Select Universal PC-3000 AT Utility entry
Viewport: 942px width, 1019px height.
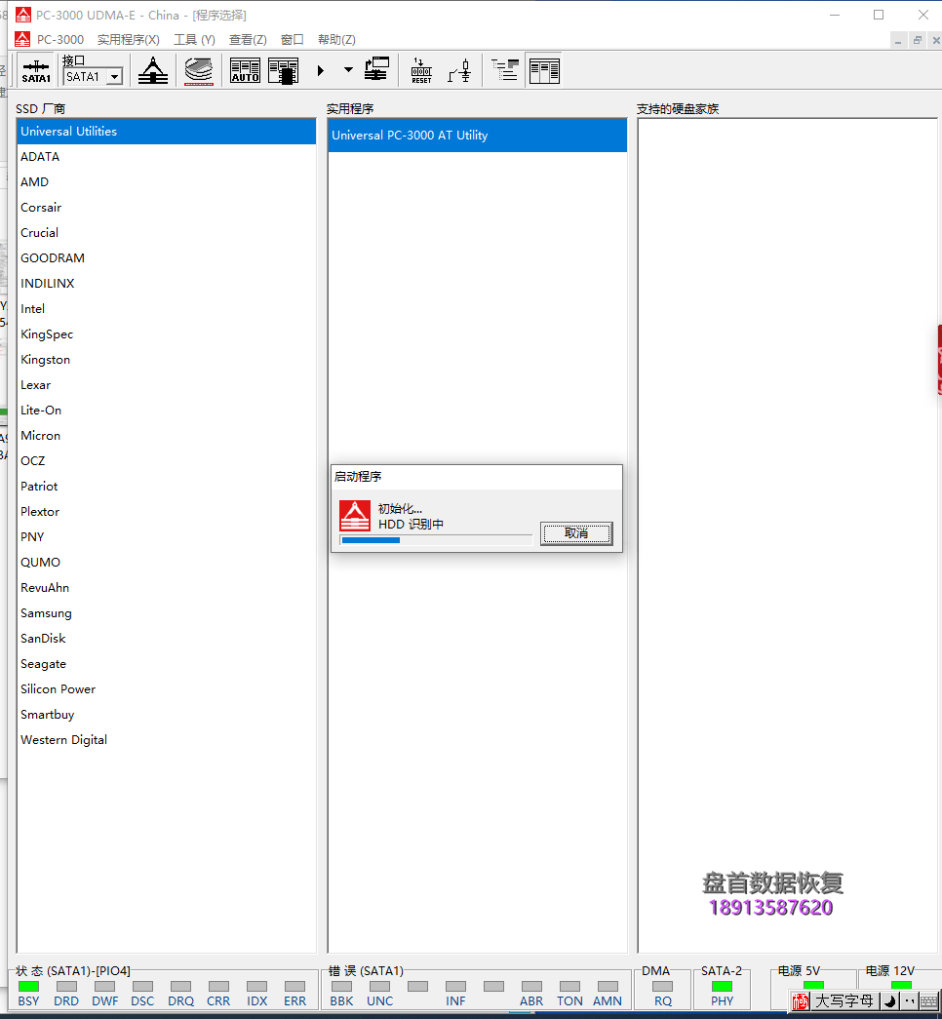point(477,136)
